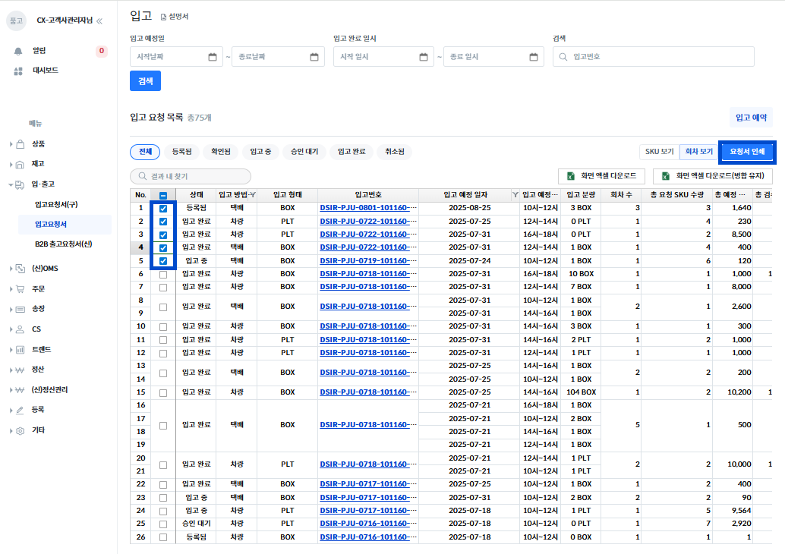Toggle the select-all header checkbox
Screen dimensions: 785x554
coord(163,195)
